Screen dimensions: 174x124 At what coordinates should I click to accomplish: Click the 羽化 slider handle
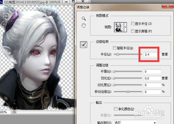point(114,78)
